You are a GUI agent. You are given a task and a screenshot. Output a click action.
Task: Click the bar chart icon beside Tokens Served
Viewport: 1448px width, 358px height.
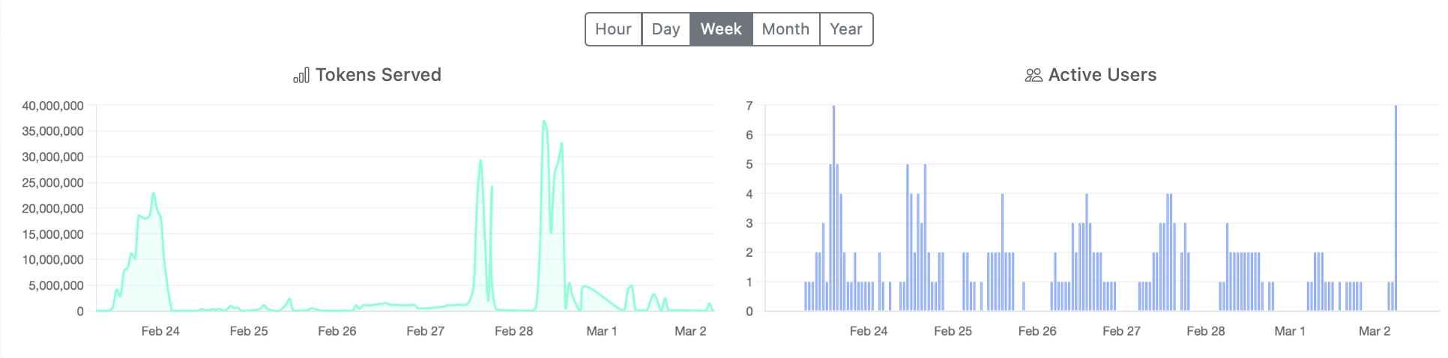coord(301,75)
